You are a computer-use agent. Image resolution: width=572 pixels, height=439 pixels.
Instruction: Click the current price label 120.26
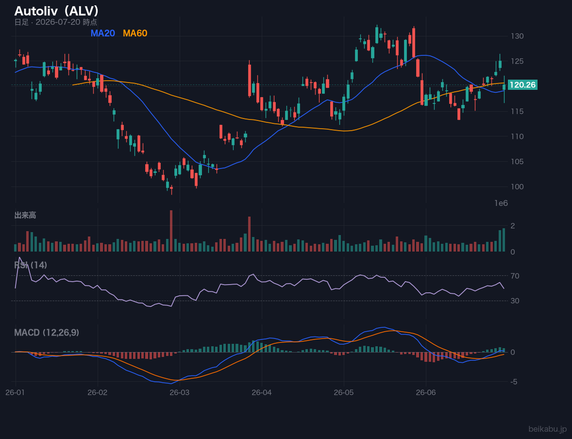tap(522, 85)
